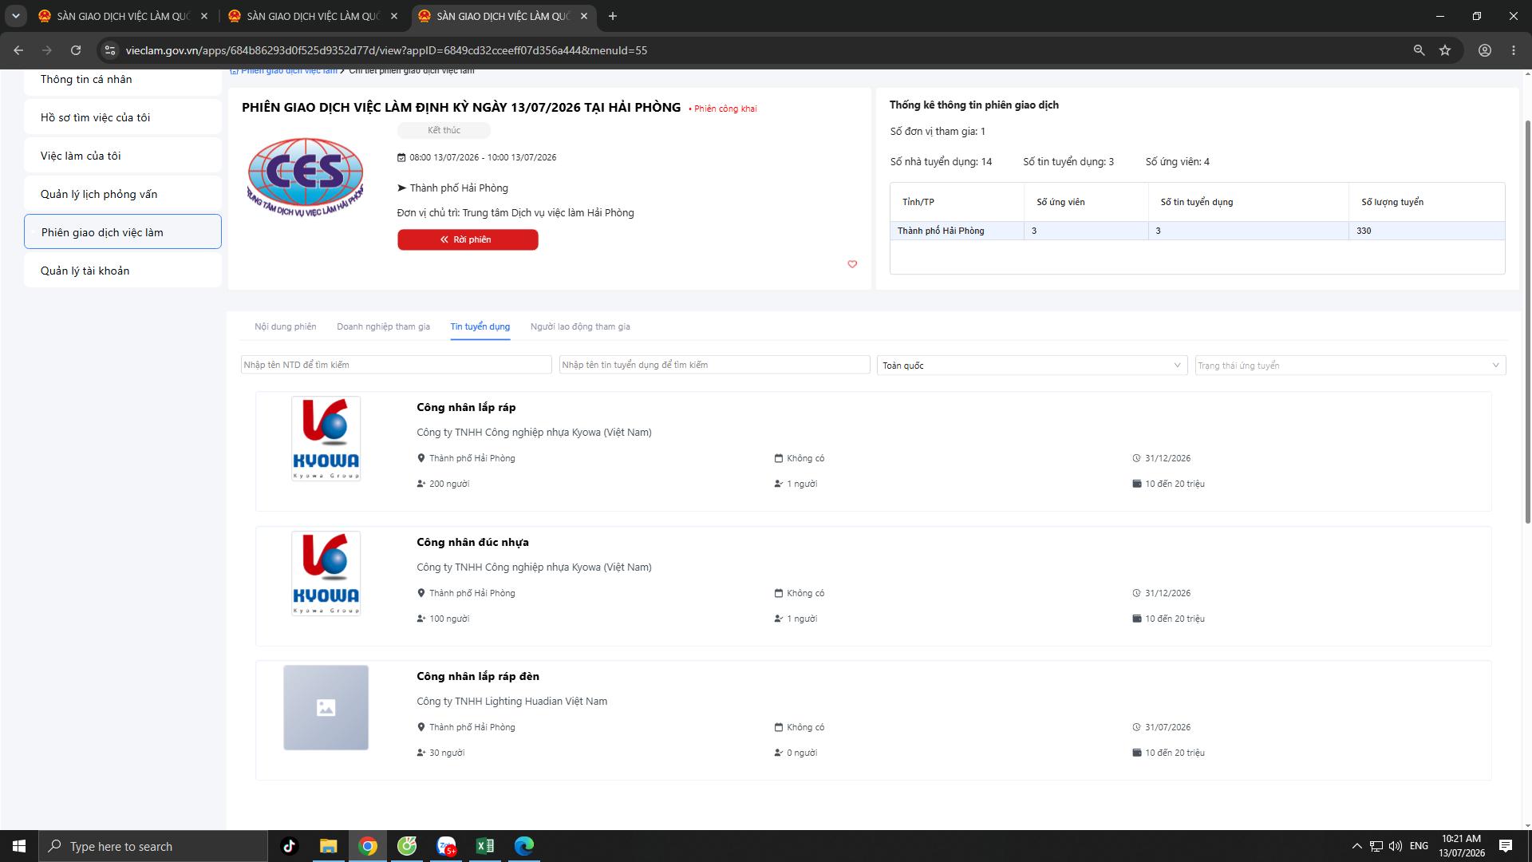
Task: Open a new browser tab
Action: (613, 16)
